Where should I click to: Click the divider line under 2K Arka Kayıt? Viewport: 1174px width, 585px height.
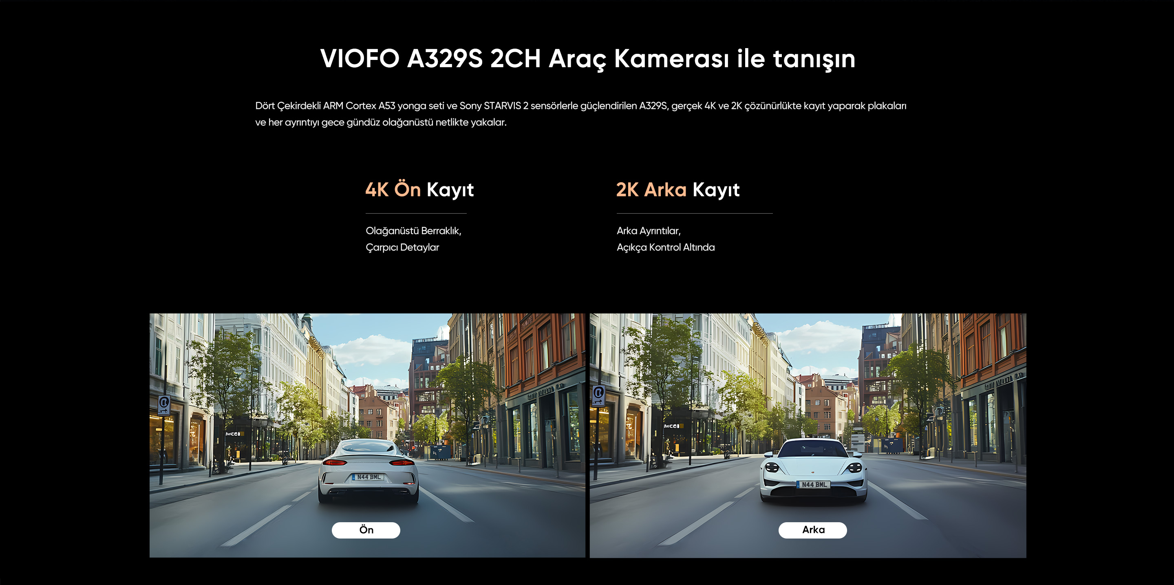pyautogui.click(x=695, y=213)
